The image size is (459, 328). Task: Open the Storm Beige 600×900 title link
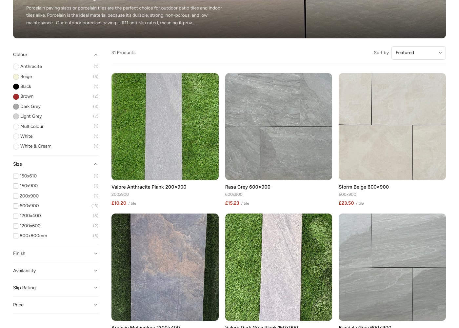[x=364, y=187]
